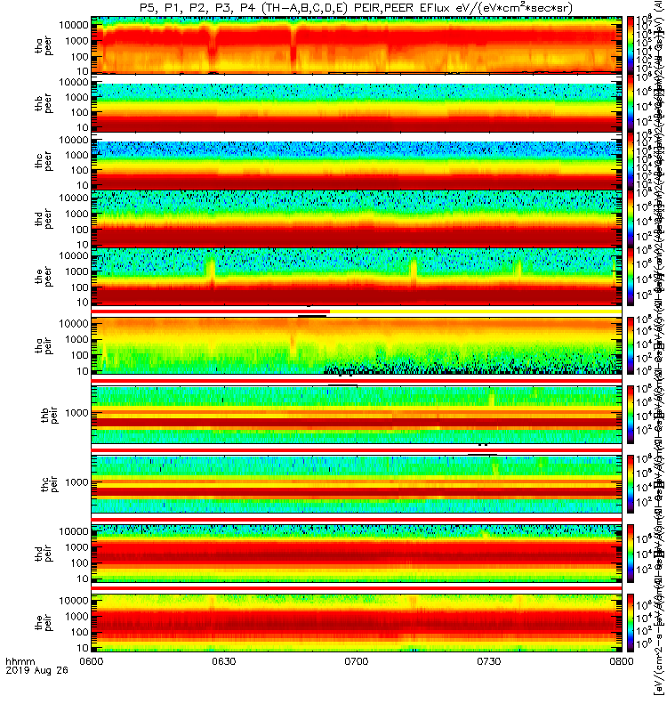Click the 'the peir' spectrogram panel

357,622
